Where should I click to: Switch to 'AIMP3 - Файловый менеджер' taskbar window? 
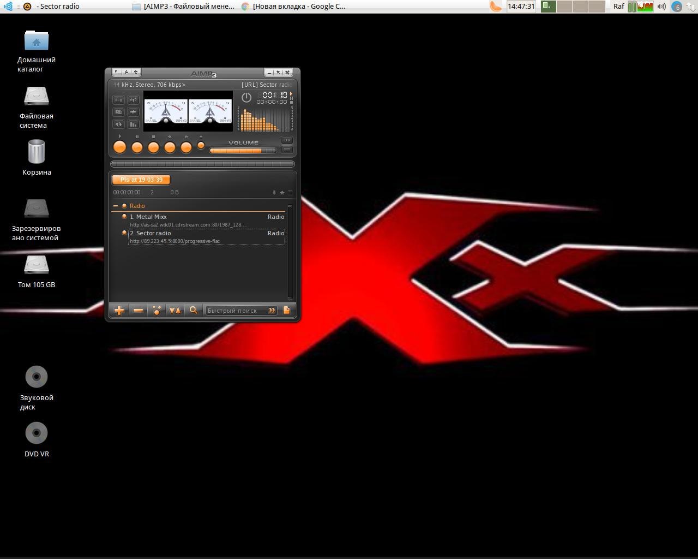click(183, 7)
